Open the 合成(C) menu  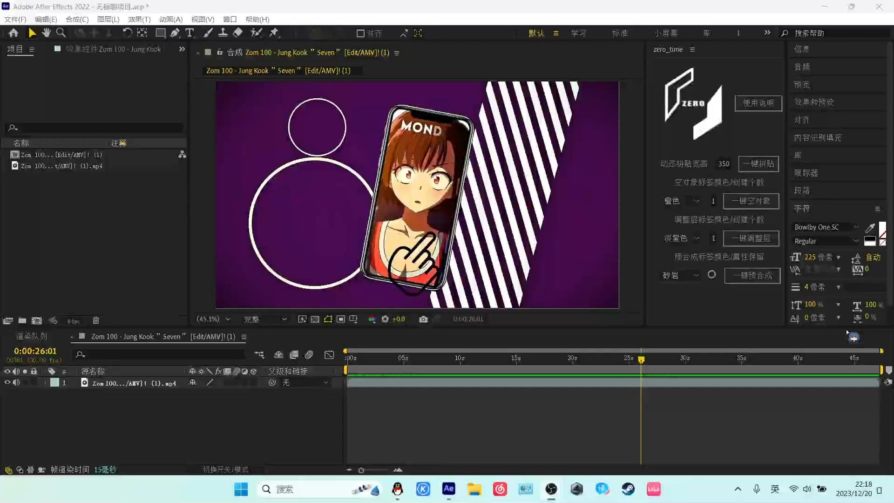coord(77,19)
